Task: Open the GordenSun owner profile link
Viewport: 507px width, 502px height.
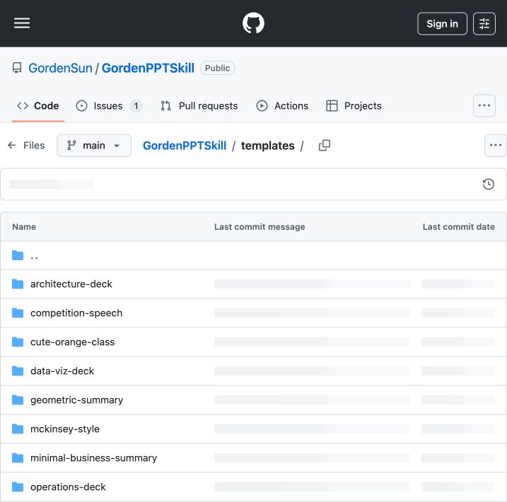Action: (x=60, y=68)
